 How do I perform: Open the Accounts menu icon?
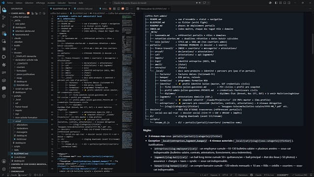click(4, 161)
